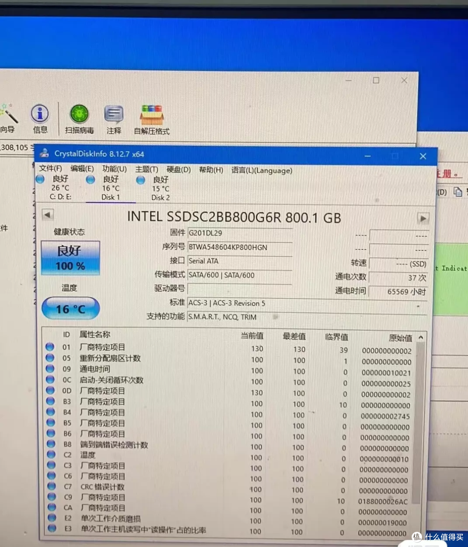Switch to the Disk 1 tab label

[110, 197]
